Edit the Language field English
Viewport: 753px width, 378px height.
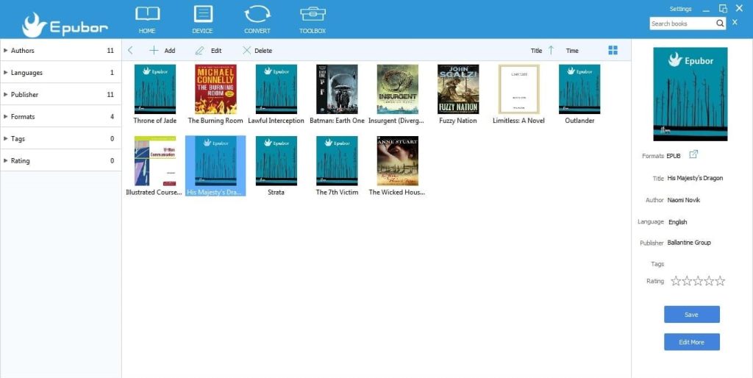click(677, 222)
